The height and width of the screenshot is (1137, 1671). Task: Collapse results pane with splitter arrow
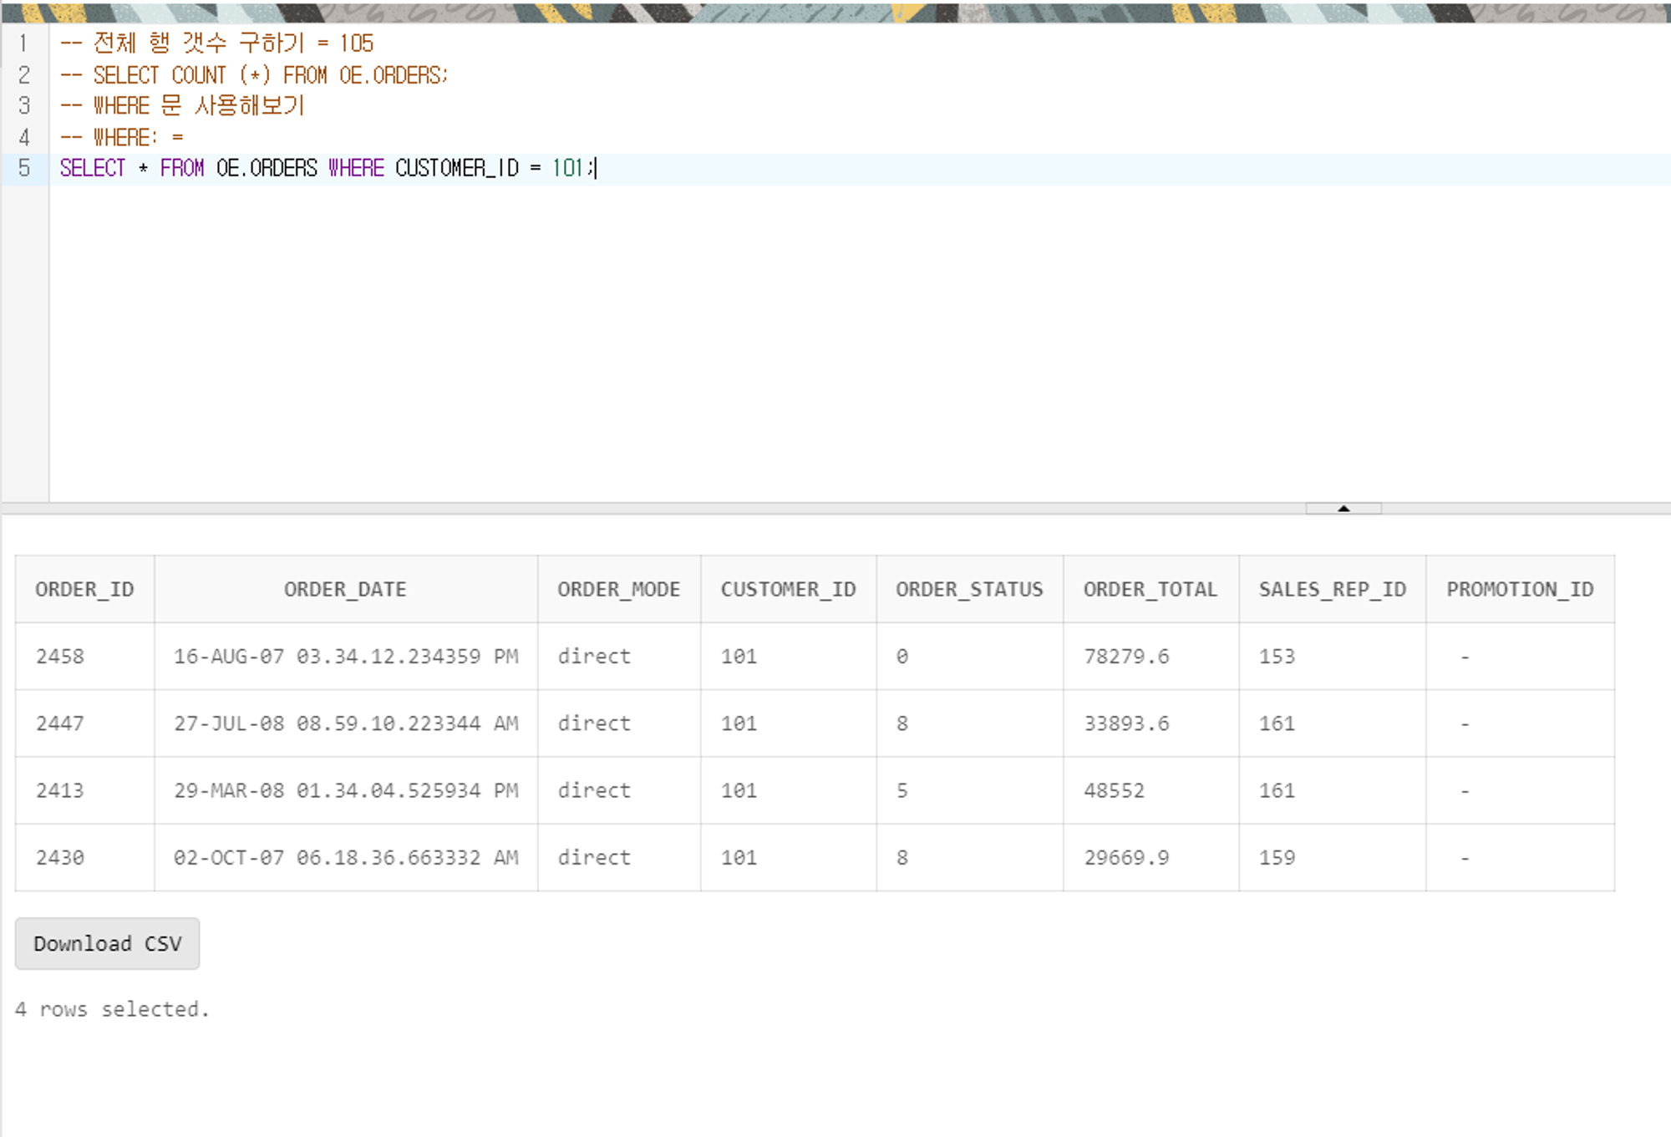(1343, 508)
